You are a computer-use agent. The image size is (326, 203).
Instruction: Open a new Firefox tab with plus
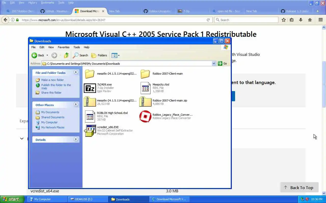pyautogui.click(x=318, y=11)
